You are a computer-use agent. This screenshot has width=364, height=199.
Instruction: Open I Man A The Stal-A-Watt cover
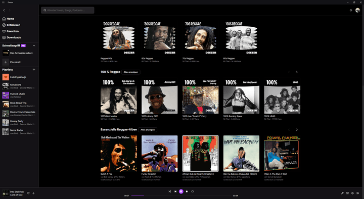click(282, 154)
